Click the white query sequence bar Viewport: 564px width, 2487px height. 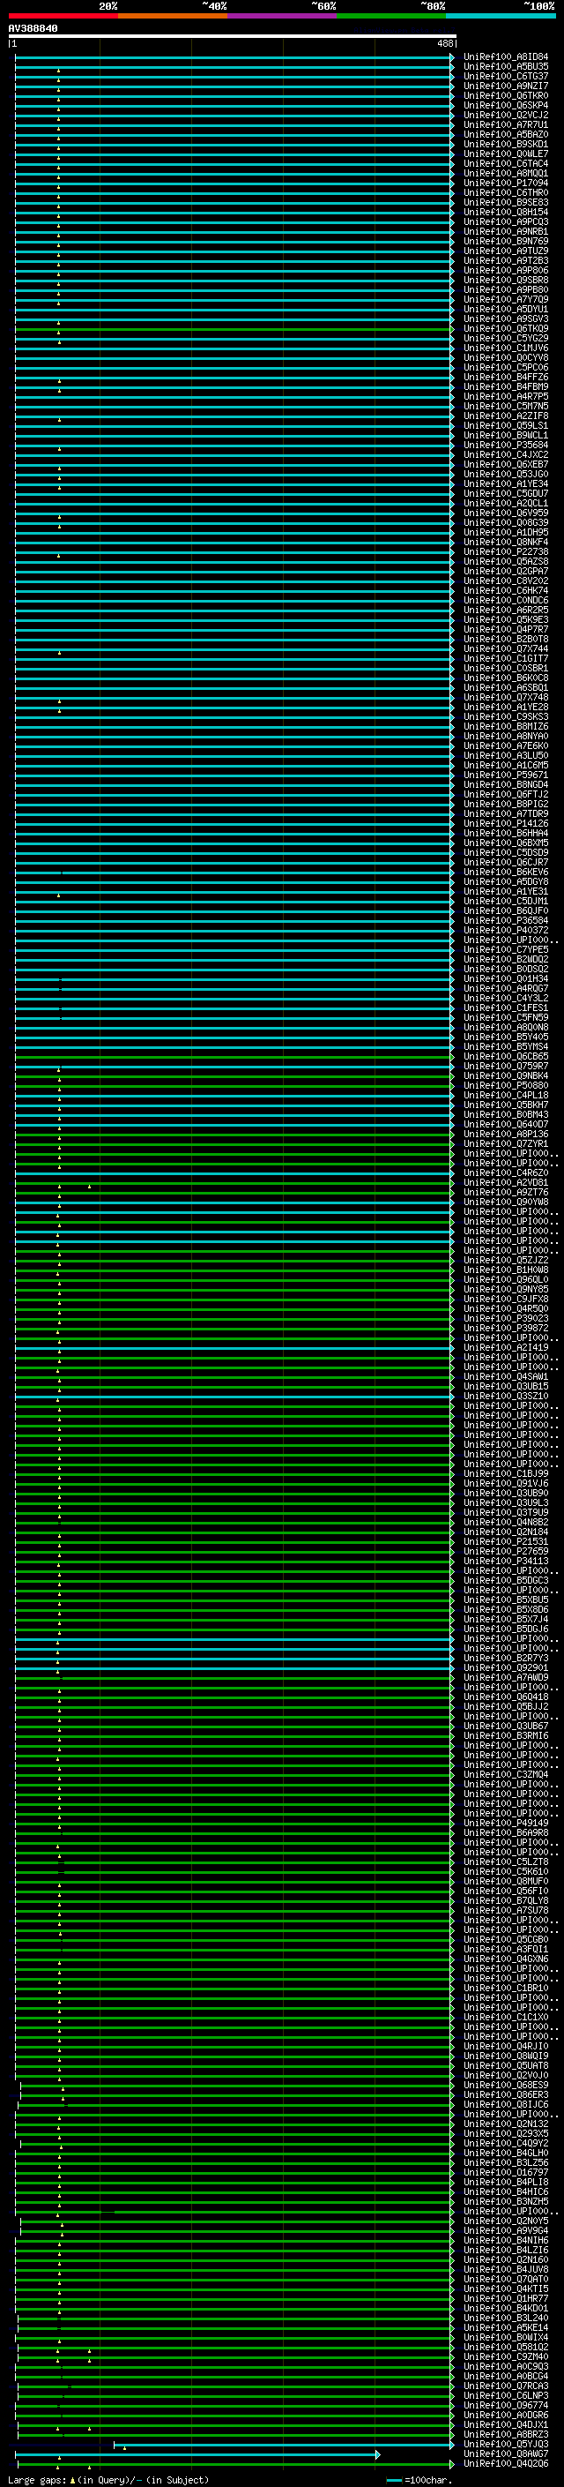(x=232, y=37)
